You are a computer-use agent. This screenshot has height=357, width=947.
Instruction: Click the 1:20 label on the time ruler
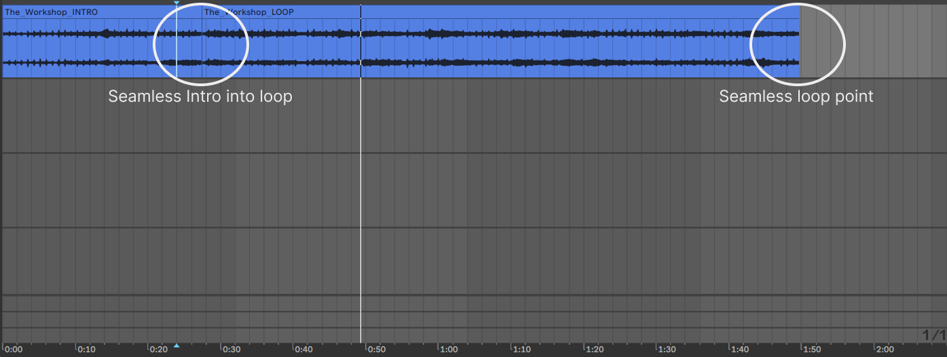coord(595,350)
